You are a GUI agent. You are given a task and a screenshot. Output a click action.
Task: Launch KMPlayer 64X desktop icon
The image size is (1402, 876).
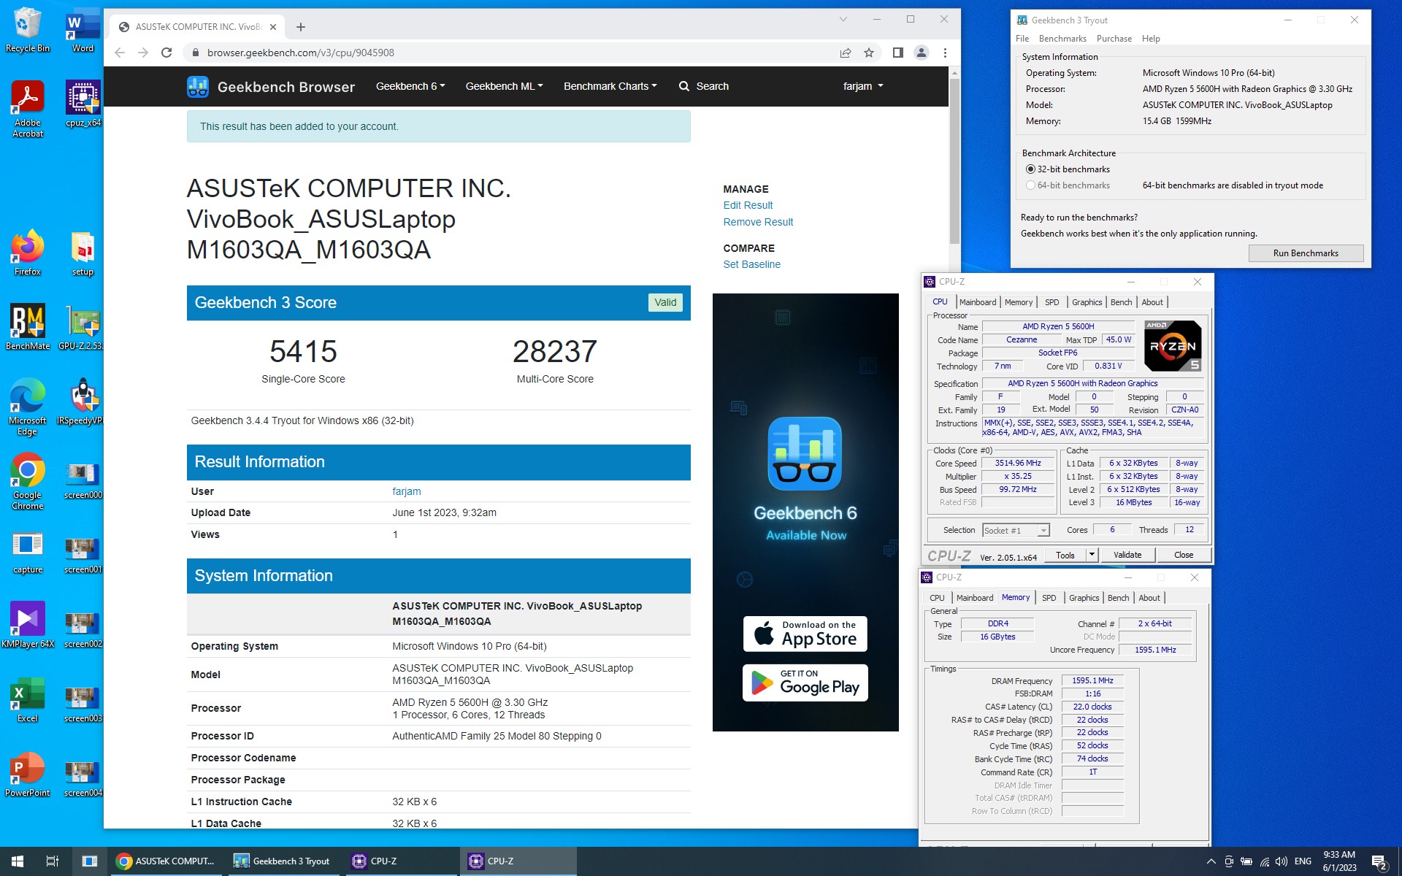[x=27, y=625]
